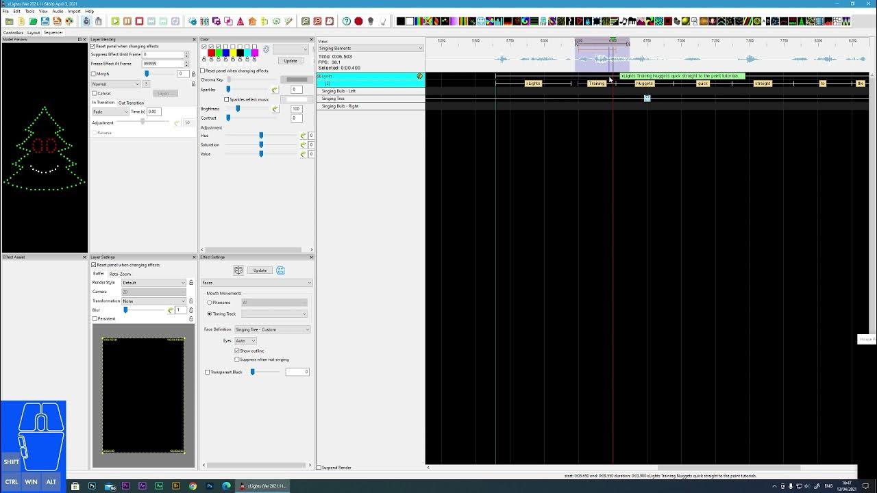Open the Normal blend mode dropdown
Screen dimensions: 877x493
pos(116,84)
